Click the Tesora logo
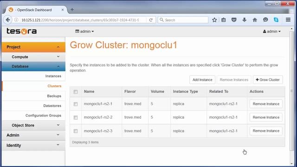 22,31
